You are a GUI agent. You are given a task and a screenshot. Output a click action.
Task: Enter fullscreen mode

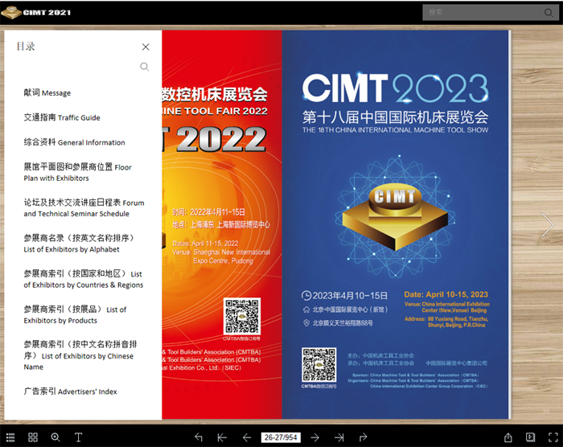point(553,437)
